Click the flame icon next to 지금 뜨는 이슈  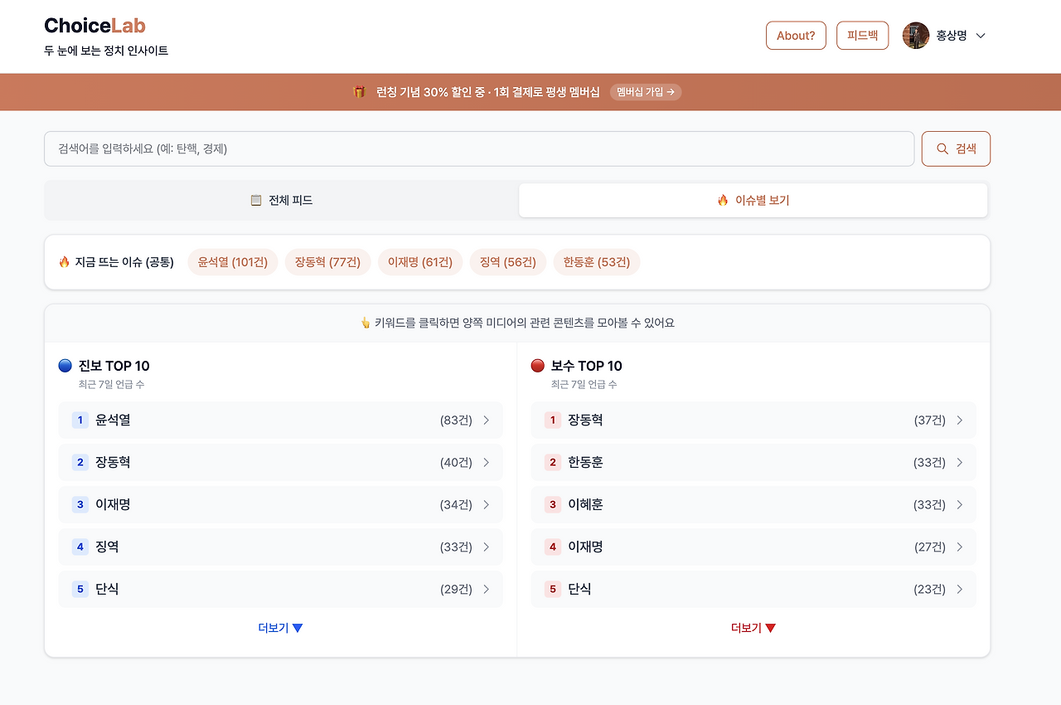64,260
